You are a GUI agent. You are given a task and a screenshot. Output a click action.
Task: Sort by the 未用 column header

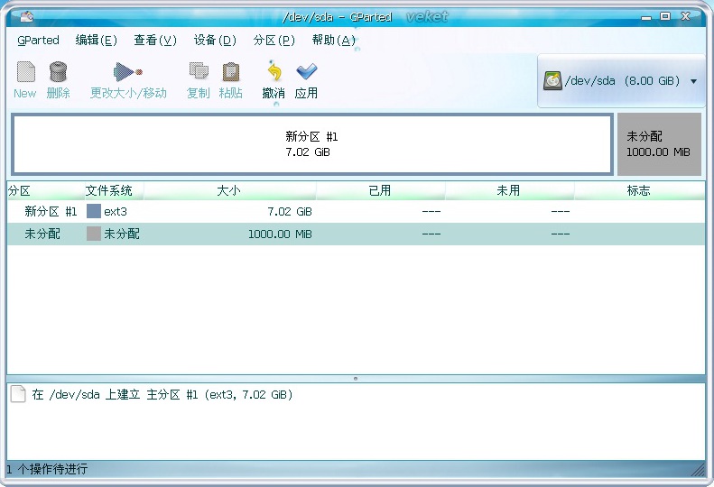509,190
